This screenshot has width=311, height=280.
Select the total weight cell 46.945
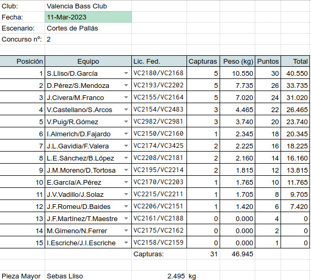[x=237, y=254]
